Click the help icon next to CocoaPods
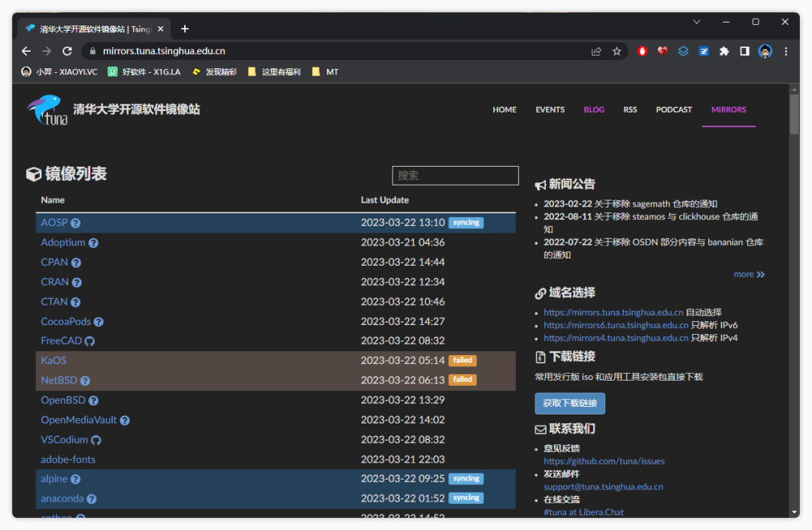Screen dimensions: 812x530 [x=98, y=322]
